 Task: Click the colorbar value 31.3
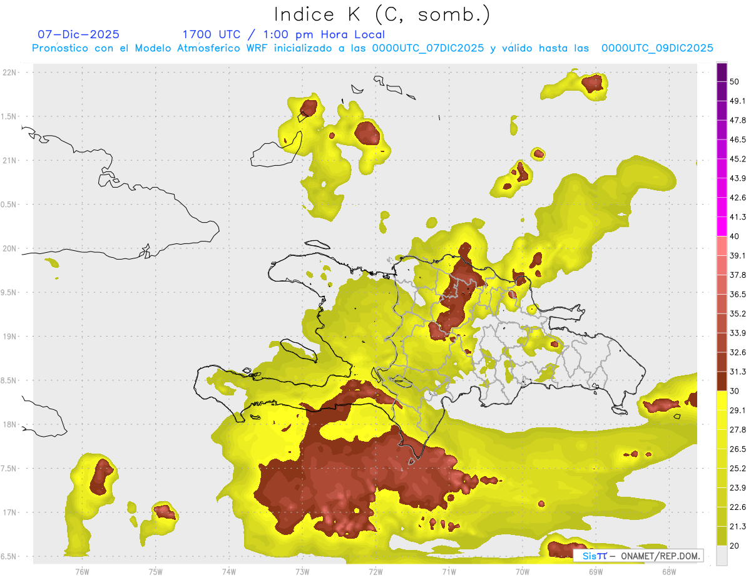click(x=738, y=372)
